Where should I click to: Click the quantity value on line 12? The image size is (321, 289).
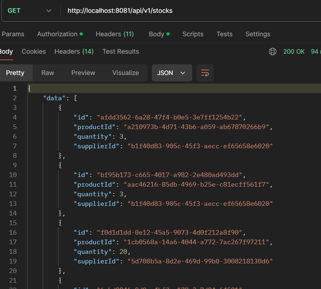122,194
